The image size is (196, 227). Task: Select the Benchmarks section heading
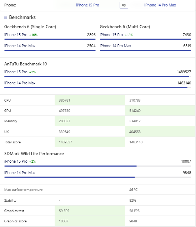(x=22, y=17)
